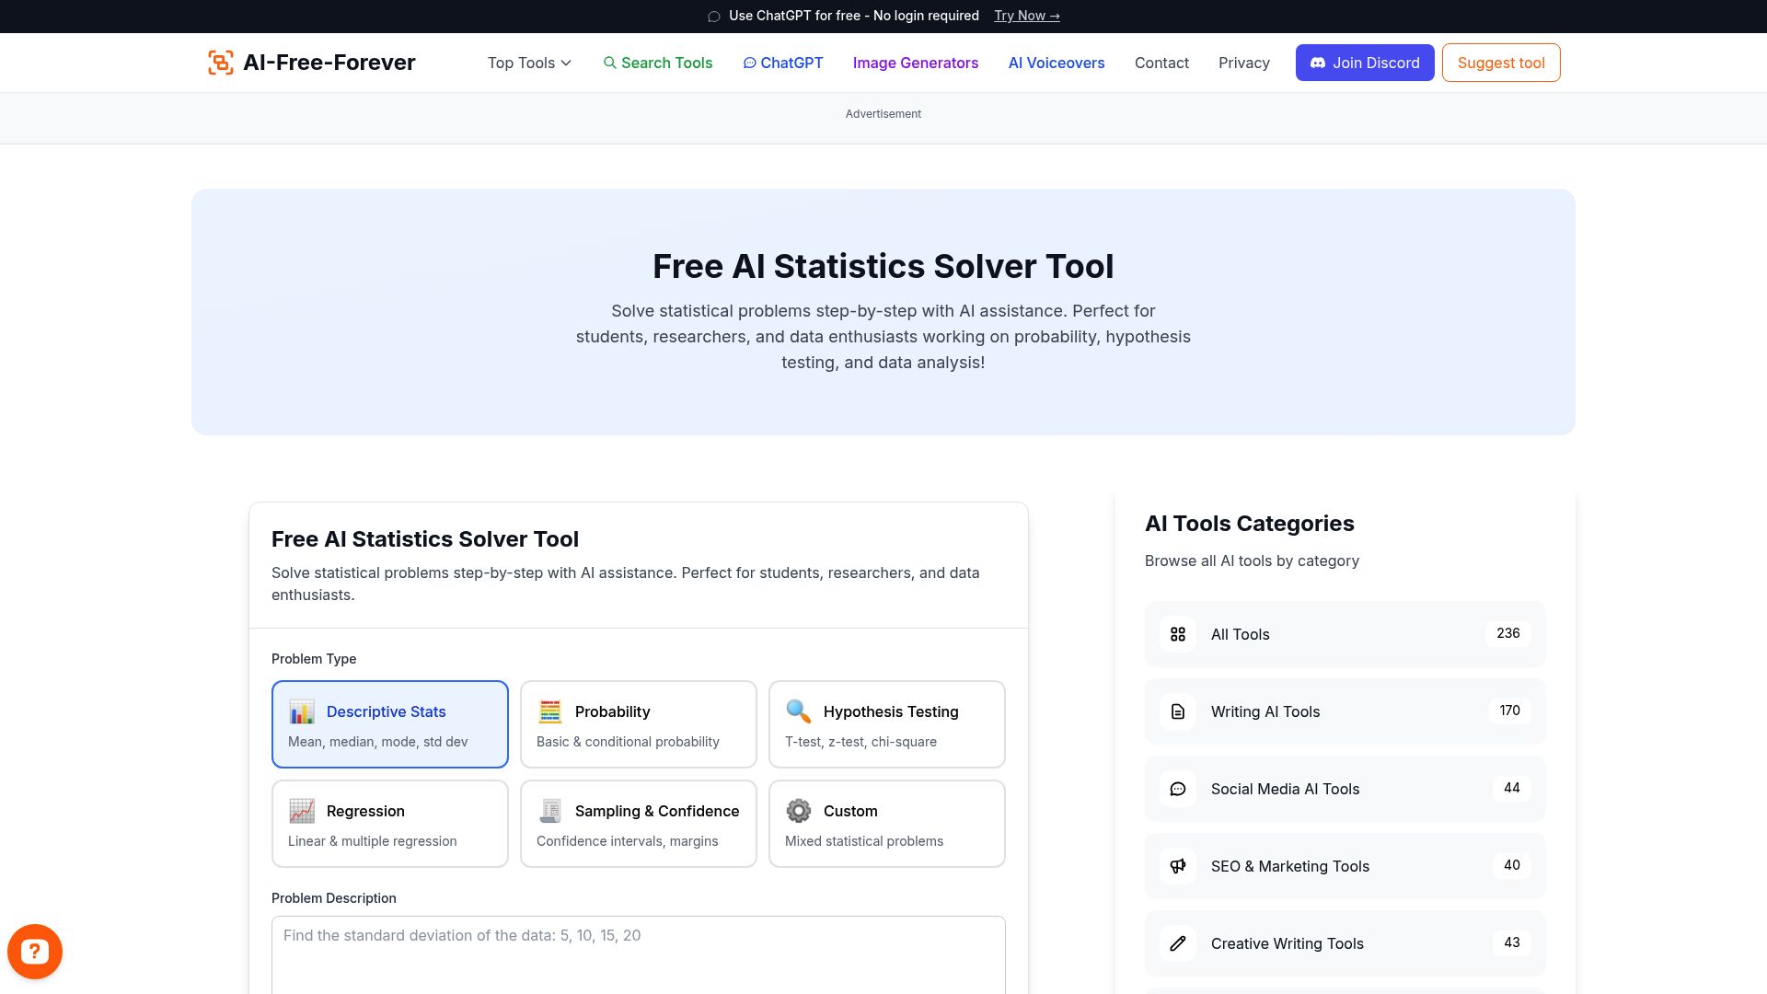Choose the Regression problem type card

(389, 823)
